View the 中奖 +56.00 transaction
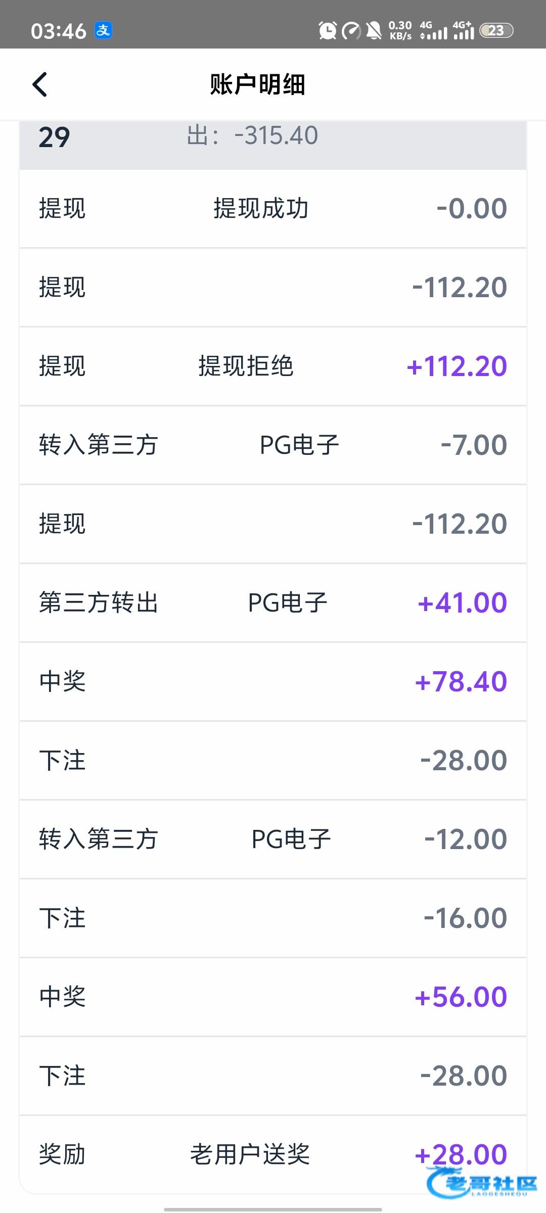The height and width of the screenshot is (1213, 546). coord(273,997)
